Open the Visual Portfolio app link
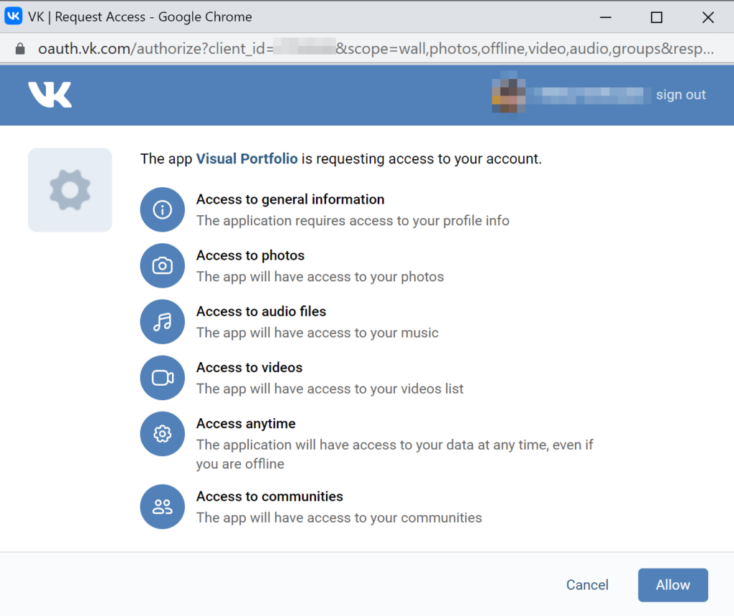The width and height of the screenshot is (734, 616). point(247,158)
